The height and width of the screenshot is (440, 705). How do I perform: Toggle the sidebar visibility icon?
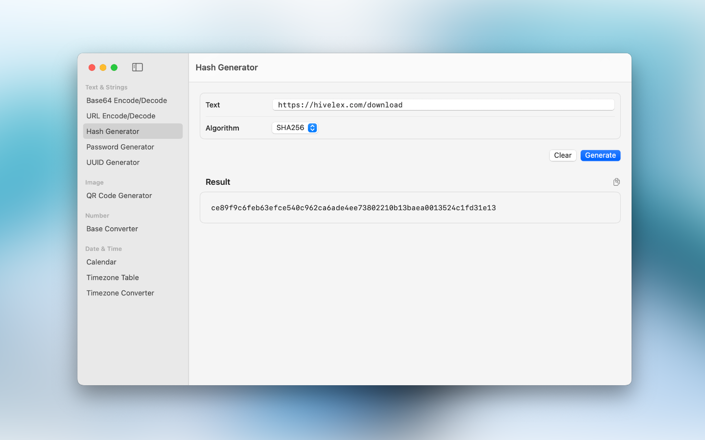[137, 67]
